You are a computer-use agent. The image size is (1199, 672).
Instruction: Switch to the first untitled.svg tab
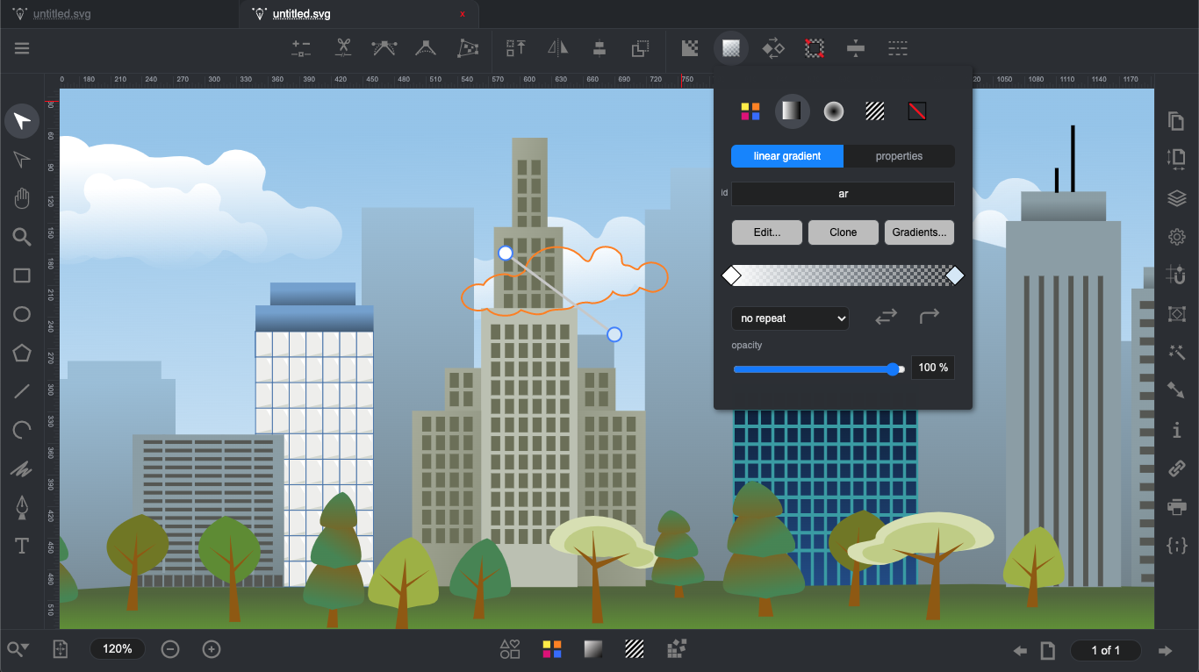pyautogui.click(x=61, y=14)
